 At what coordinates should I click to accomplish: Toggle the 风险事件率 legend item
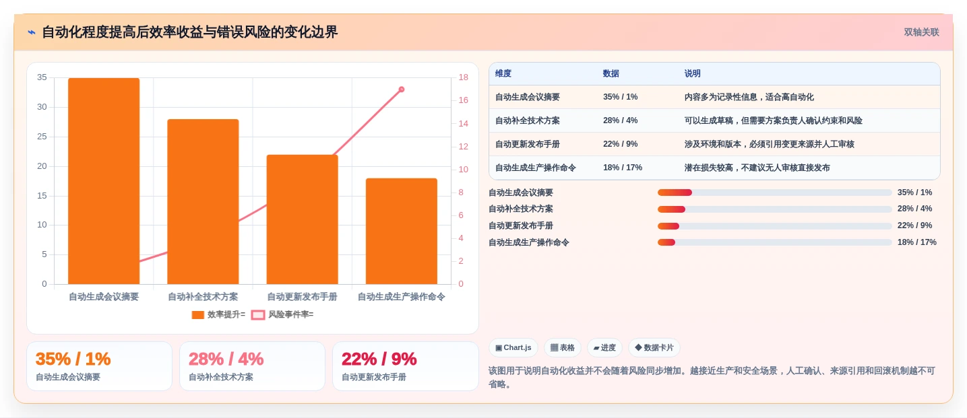(x=282, y=314)
